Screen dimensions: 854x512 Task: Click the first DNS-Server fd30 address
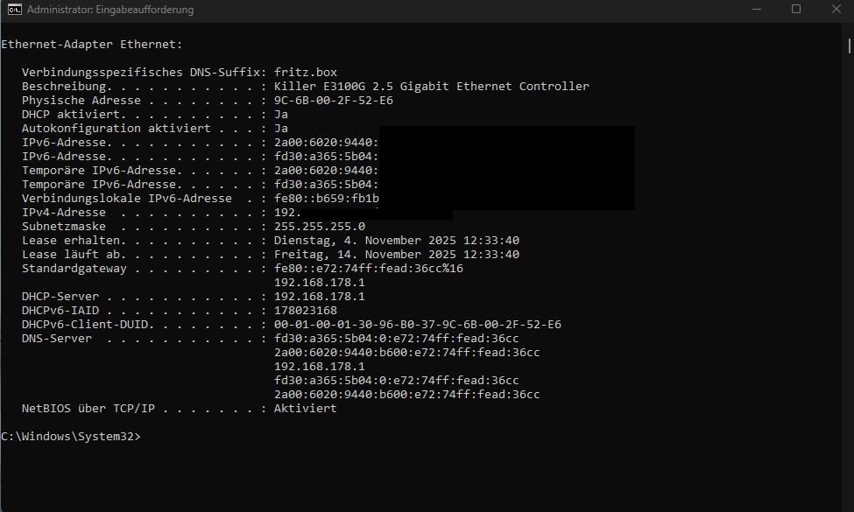tap(397, 339)
